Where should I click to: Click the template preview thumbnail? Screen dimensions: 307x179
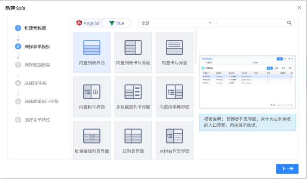[247, 82]
